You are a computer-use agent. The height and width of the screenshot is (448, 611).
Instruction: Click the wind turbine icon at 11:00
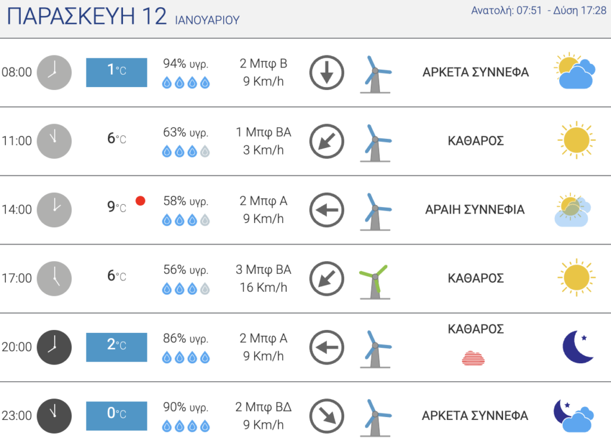tap(375, 143)
